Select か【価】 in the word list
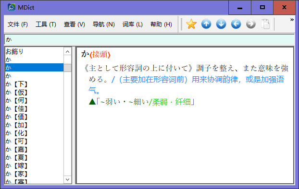 (34, 117)
